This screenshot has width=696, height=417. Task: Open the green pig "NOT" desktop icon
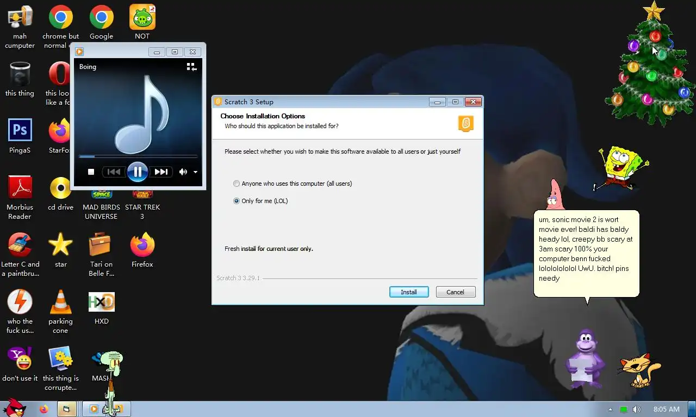click(x=142, y=23)
